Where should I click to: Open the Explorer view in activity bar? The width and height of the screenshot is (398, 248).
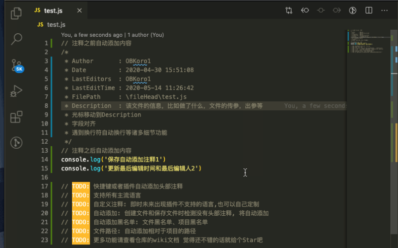[x=17, y=13]
